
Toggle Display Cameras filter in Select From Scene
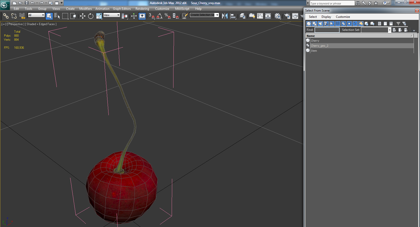click(x=326, y=24)
